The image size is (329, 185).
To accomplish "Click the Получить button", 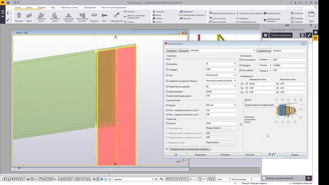I will [x=250, y=155].
